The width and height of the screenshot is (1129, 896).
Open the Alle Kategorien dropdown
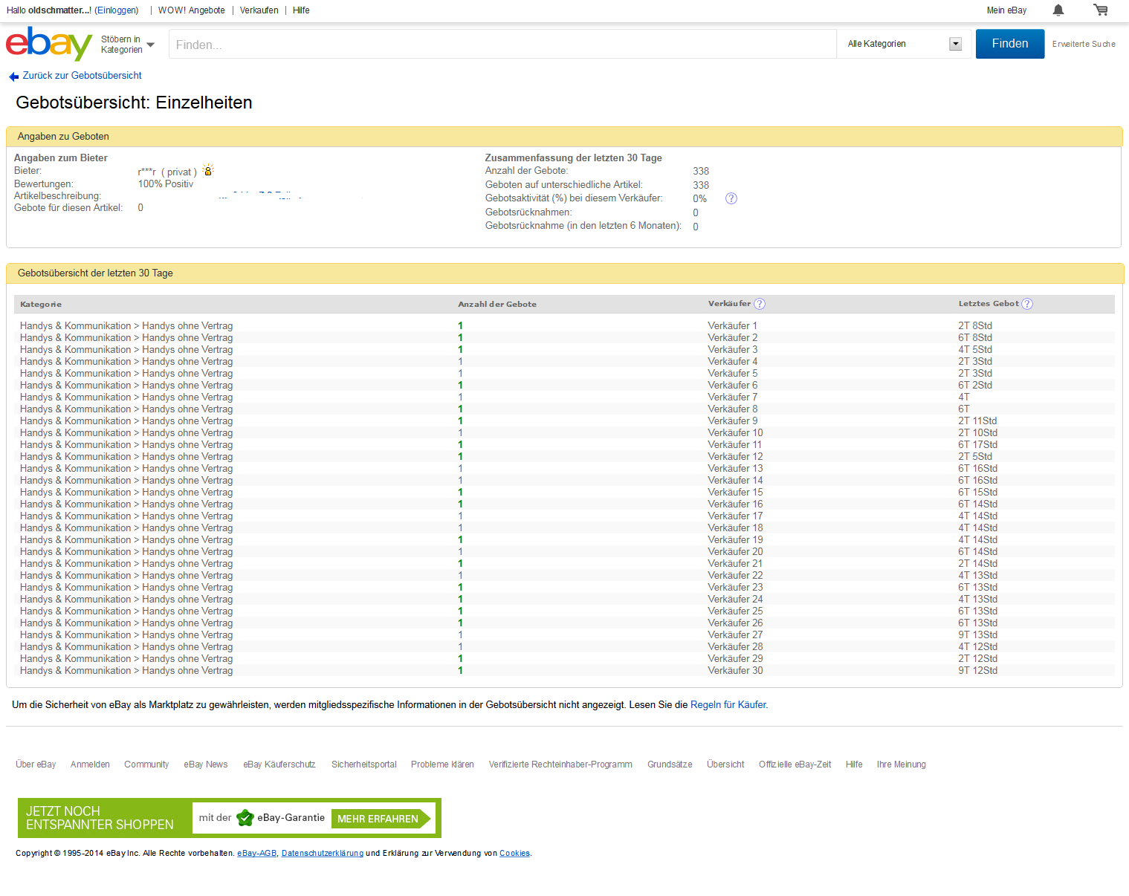coord(905,44)
